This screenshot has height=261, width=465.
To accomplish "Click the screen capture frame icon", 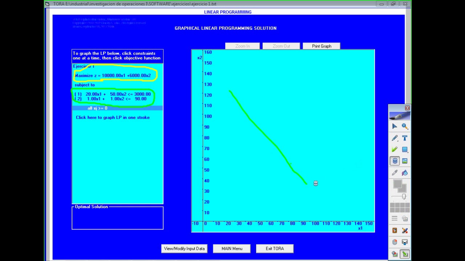I will (x=395, y=231).
